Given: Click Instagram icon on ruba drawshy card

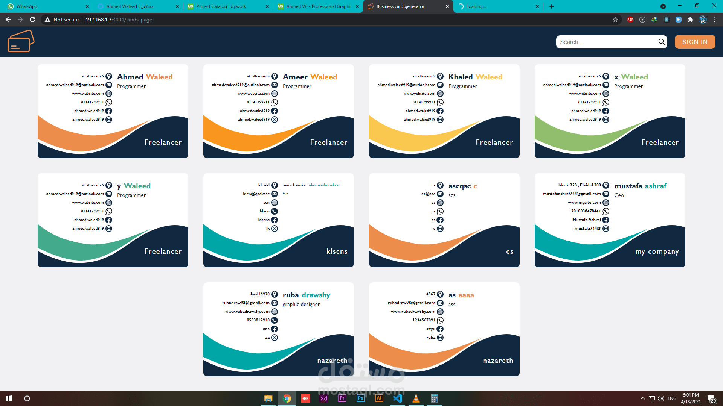Looking at the screenshot, I should coord(275,338).
